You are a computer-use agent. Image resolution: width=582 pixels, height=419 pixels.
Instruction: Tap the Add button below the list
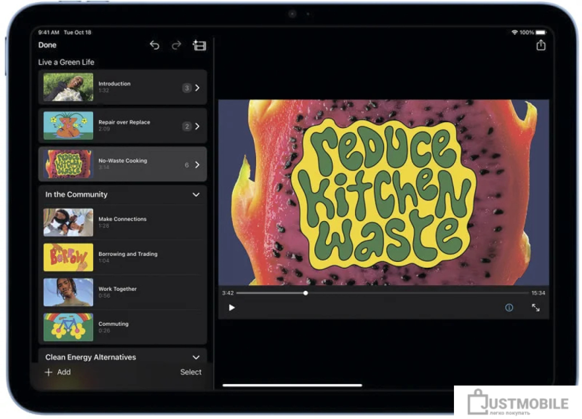58,372
